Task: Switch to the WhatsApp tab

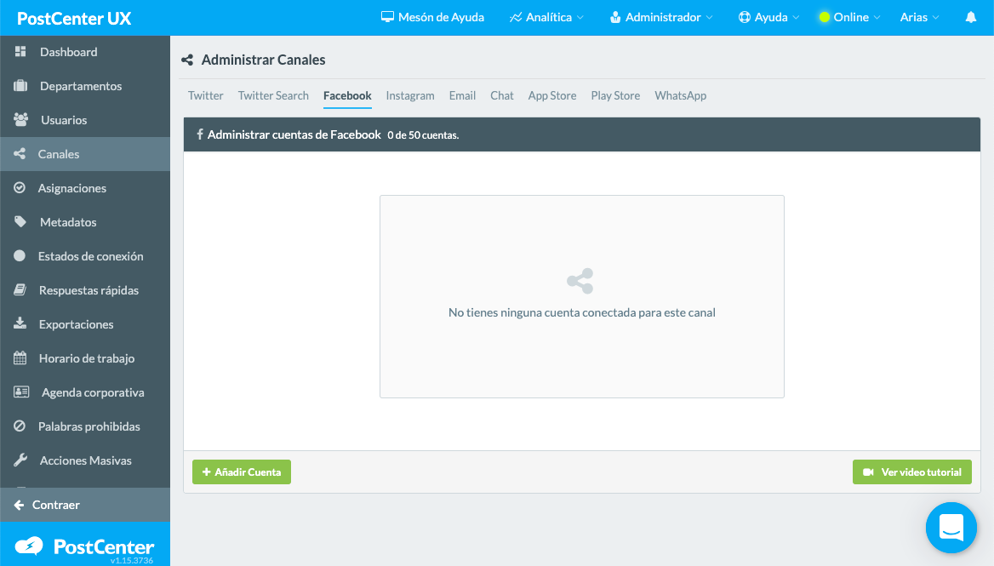Action: [x=680, y=95]
